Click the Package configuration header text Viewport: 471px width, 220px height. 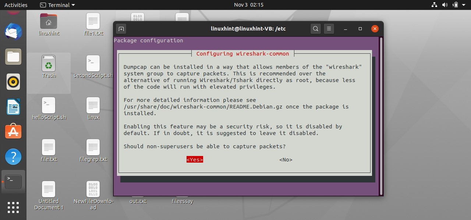point(148,40)
